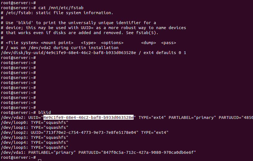Screen dimensions: 253x161
Task: Click the PARTLABEL="primary" on vda2 line
Action: tap(192, 117)
